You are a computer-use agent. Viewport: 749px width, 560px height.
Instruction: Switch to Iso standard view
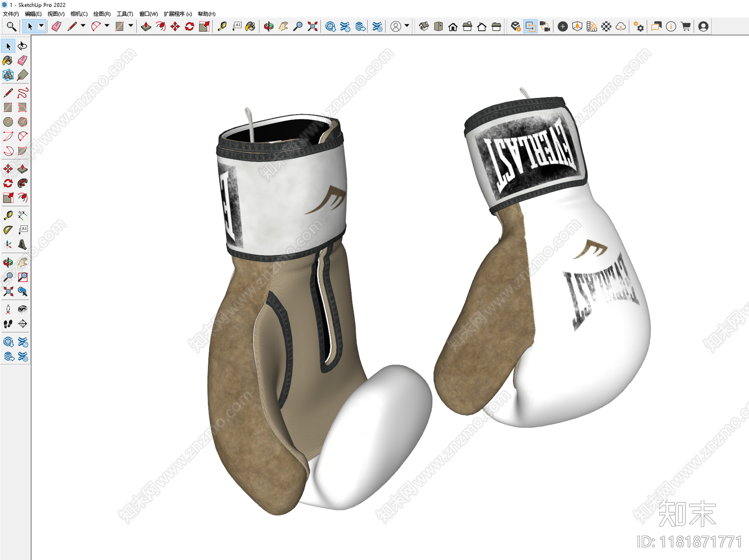[424, 27]
